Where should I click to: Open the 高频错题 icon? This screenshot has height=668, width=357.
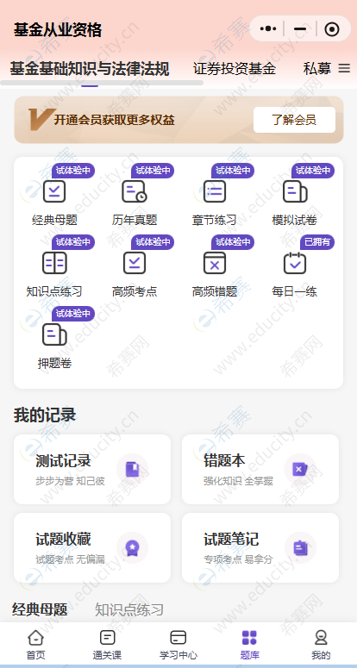tap(214, 263)
